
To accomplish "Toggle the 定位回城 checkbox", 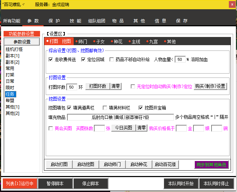I will point(83,59).
